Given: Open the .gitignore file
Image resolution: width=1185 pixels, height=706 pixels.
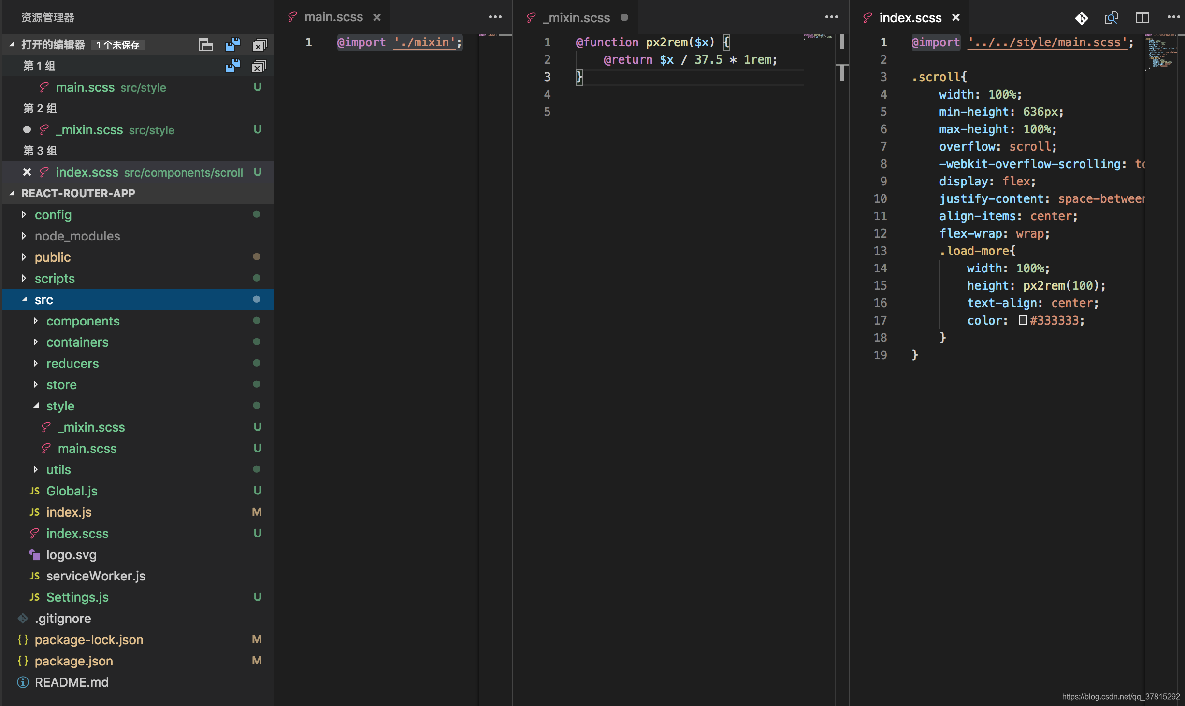Looking at the screenshot, I should pos(137,618).
